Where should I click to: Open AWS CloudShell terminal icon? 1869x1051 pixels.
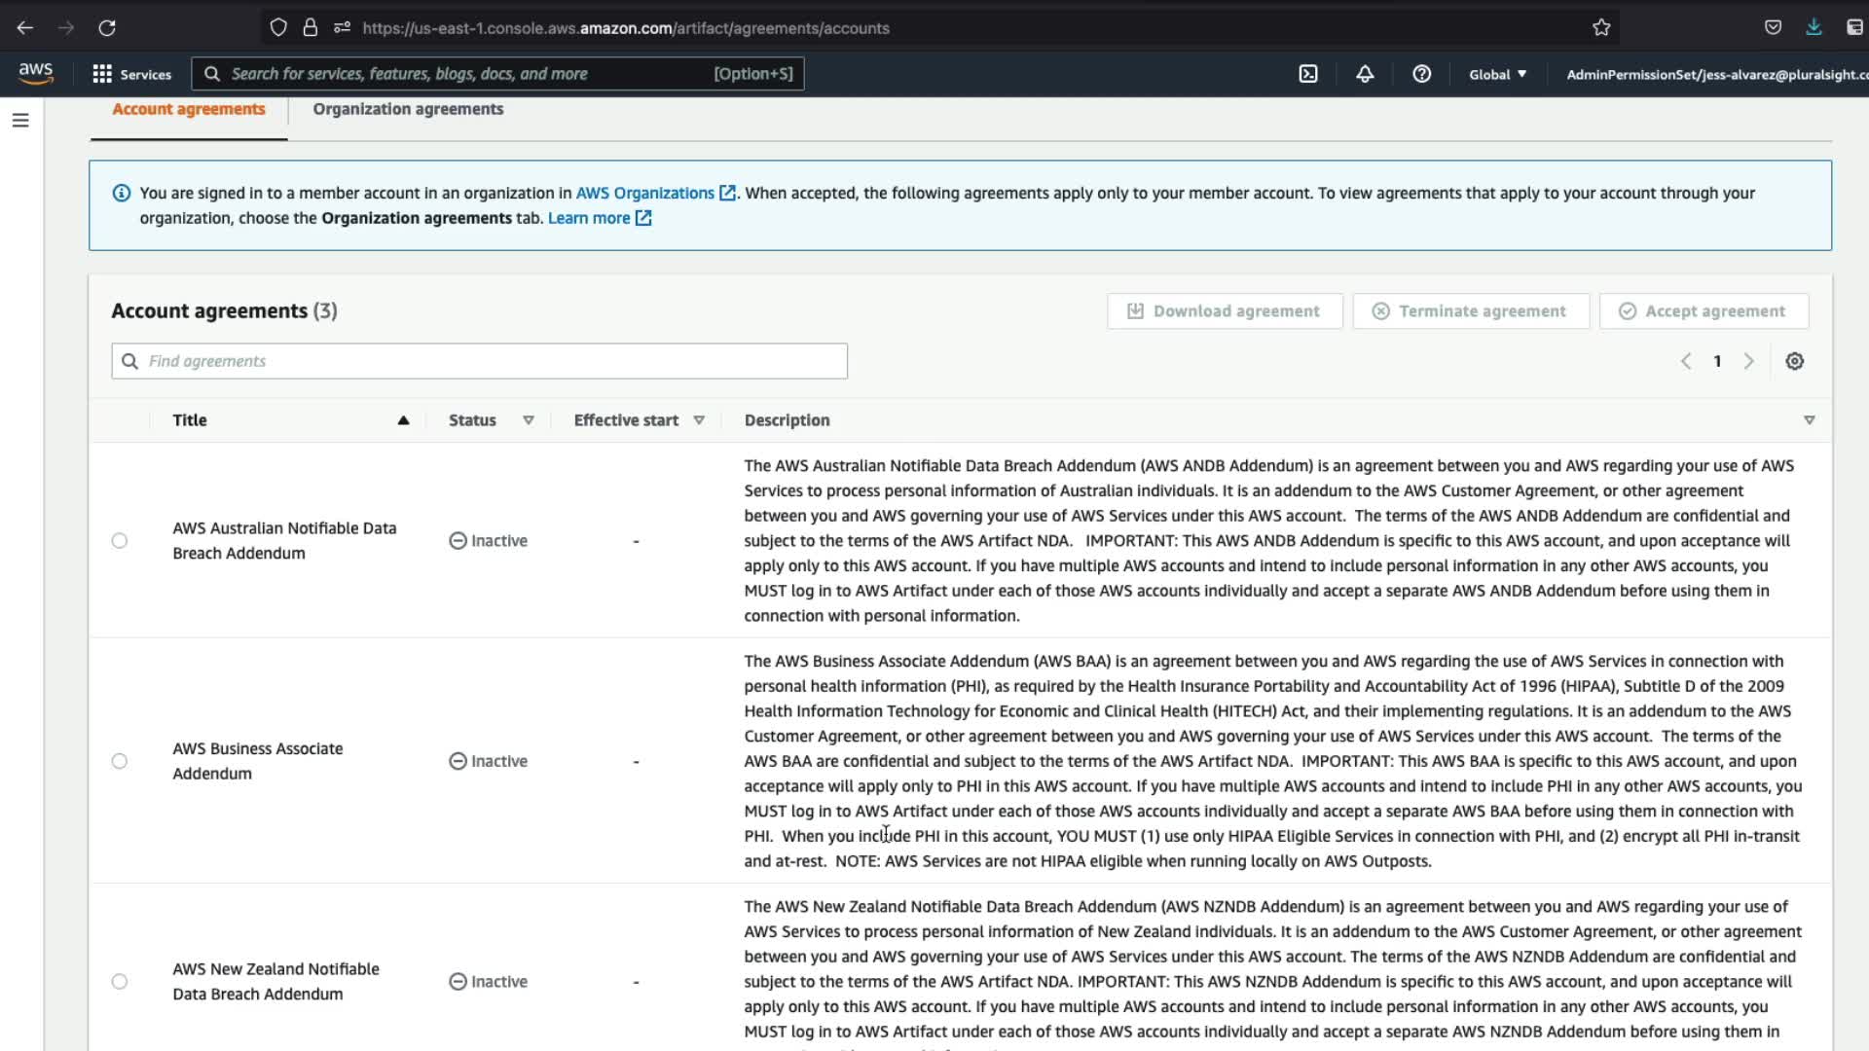pos(1308,74)
